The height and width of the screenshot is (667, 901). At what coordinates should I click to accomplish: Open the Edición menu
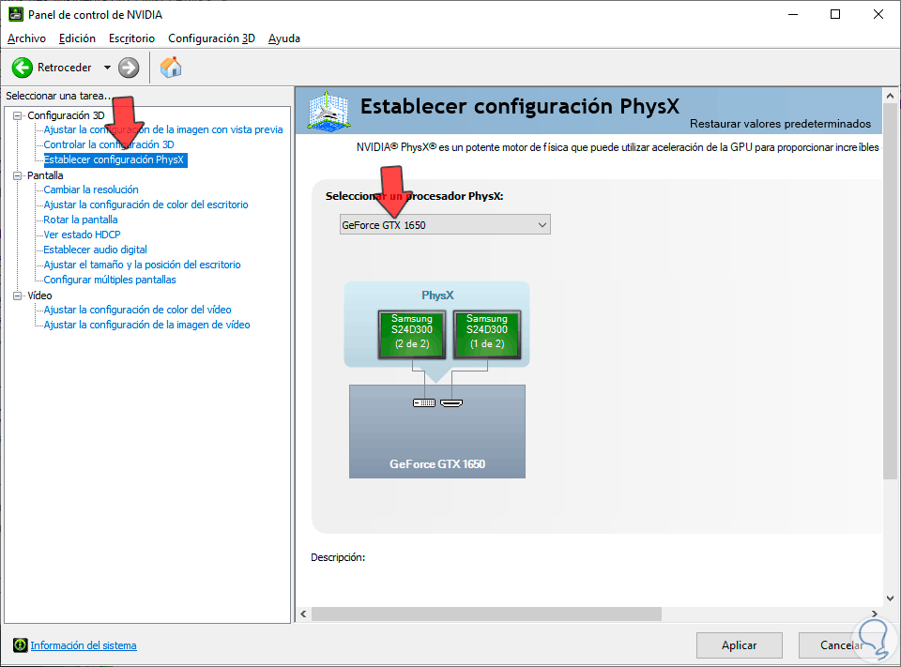point(77,38)
